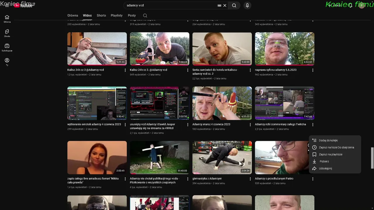The image size is (374, 210).
Task: Open options for Adamcy marsz 4 czerwca
Action: click(250, 125)
